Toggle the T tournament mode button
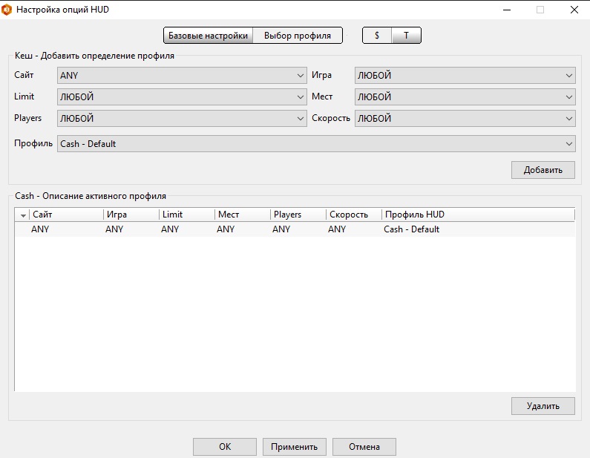The image size is (590, 458). pos(406,36)
